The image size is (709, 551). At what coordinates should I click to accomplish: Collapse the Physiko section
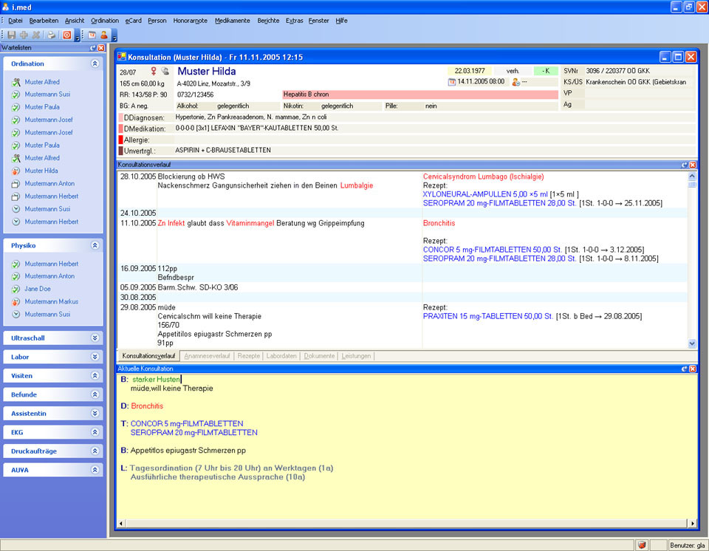coord(95,245)
